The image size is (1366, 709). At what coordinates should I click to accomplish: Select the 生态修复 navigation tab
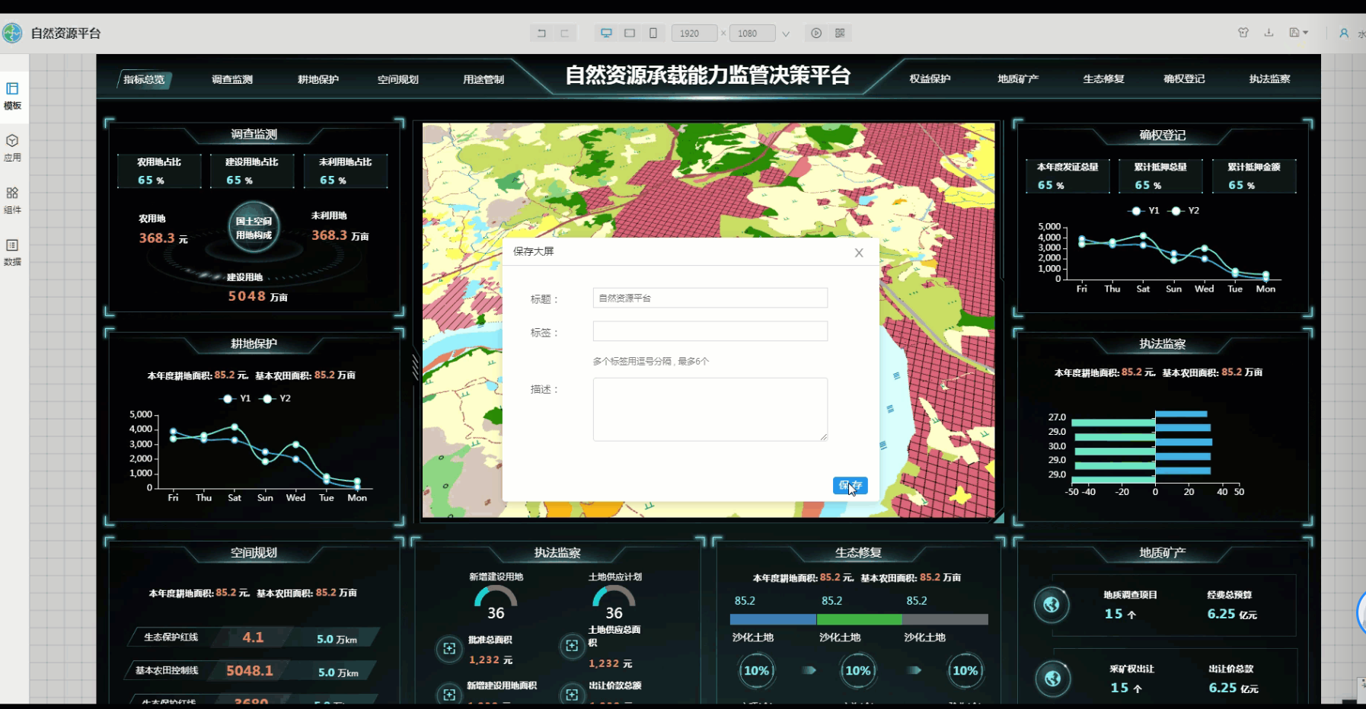click(x=1103, y=78)
